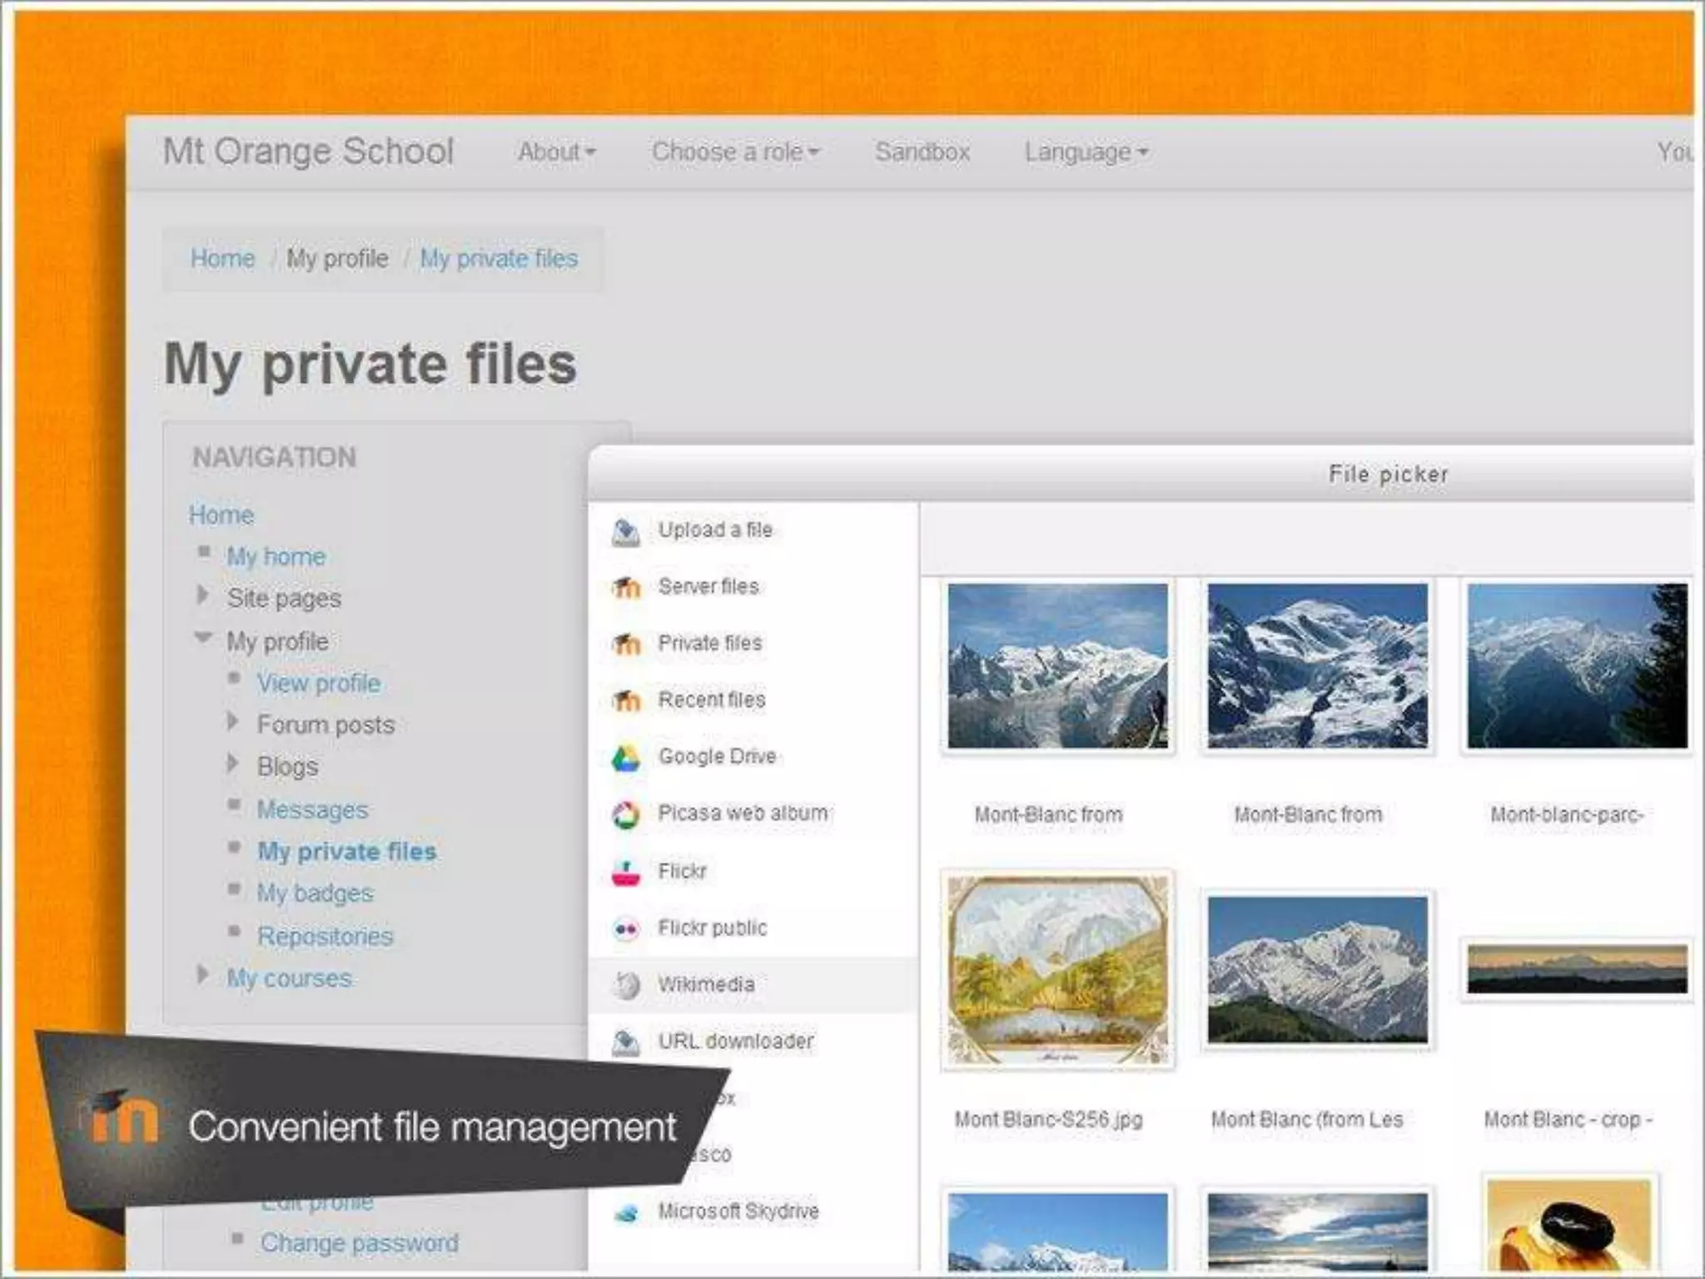Screen dimensions: 1705x1279
Task: Expand the My courses tree arrow
Action: point(202,974)
